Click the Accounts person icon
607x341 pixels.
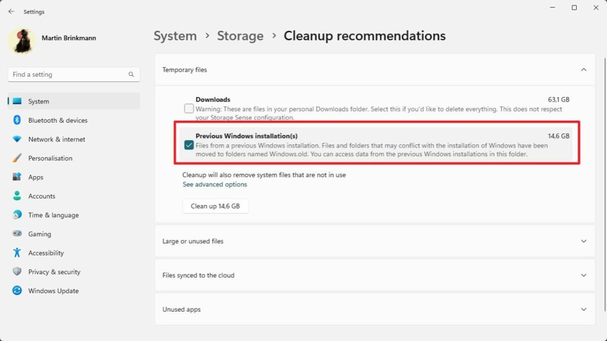pyautogui.click(x=17, y=196)
